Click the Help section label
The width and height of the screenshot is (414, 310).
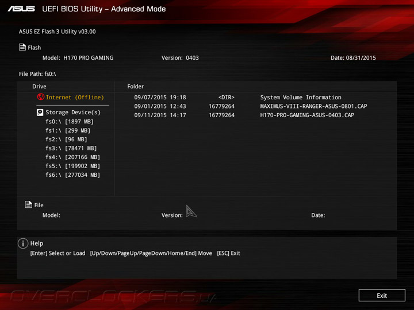click(x=37, y=243)
